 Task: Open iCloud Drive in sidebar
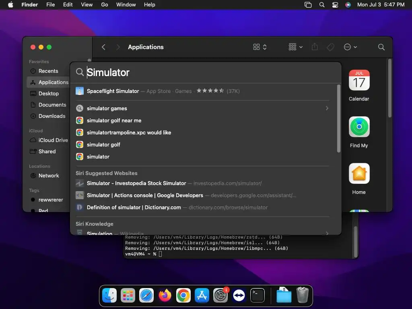pos(48,140)
